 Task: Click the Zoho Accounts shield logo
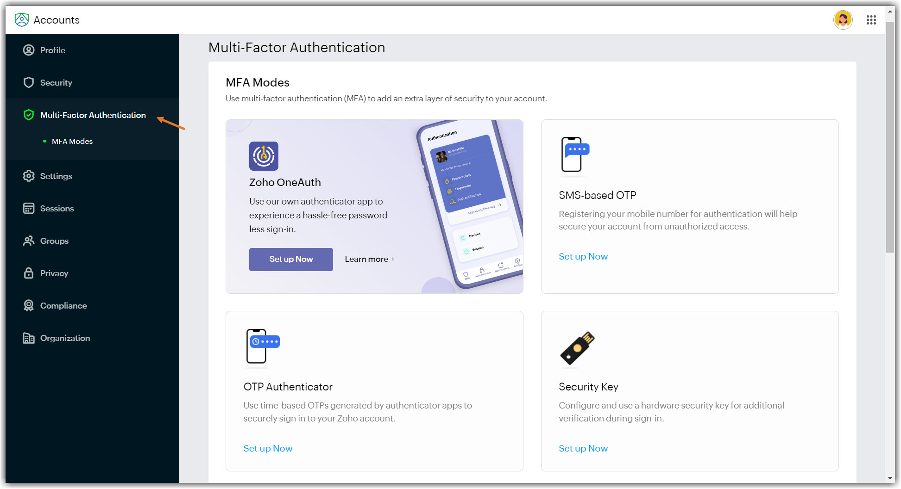coord(22,20)
